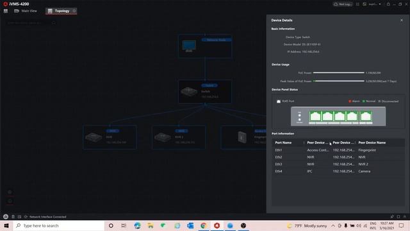Image resolution: width=410 pixels, height=231 pixels.
Task: Click the alarm icon in the status bar
Action: [6, 217]
